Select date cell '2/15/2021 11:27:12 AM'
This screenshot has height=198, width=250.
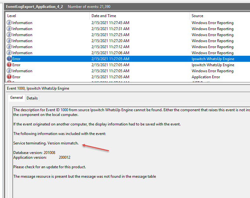pyautogui.click(x=110, y=47)
